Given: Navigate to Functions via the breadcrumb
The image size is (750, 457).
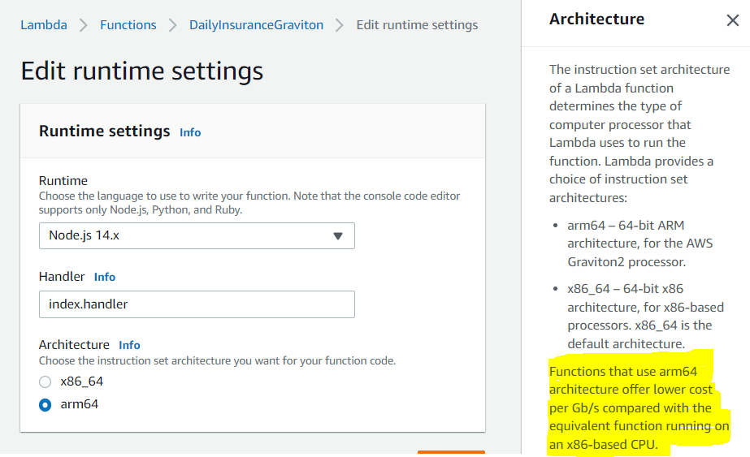Looking at the screenshot, I should click(128, 25).
